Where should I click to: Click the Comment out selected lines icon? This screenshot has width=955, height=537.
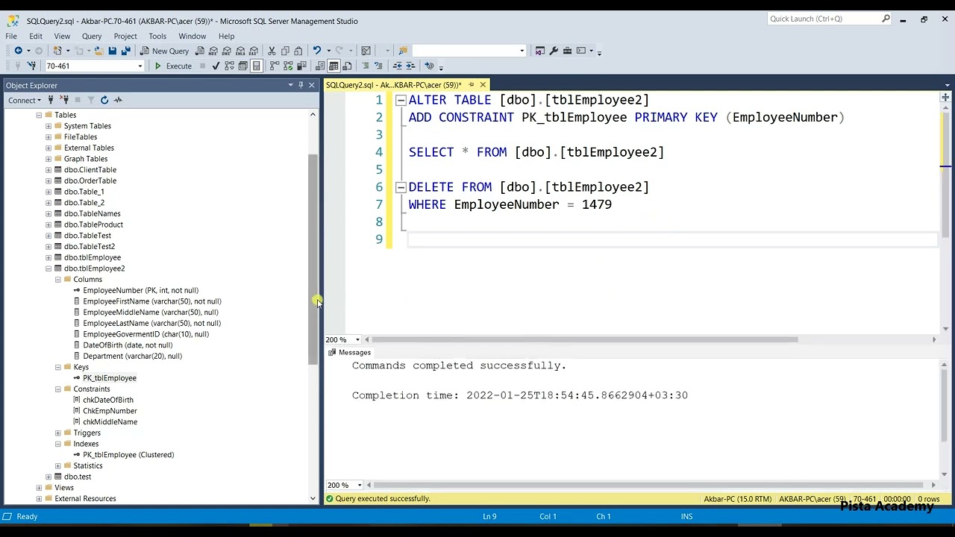(366, 66)
